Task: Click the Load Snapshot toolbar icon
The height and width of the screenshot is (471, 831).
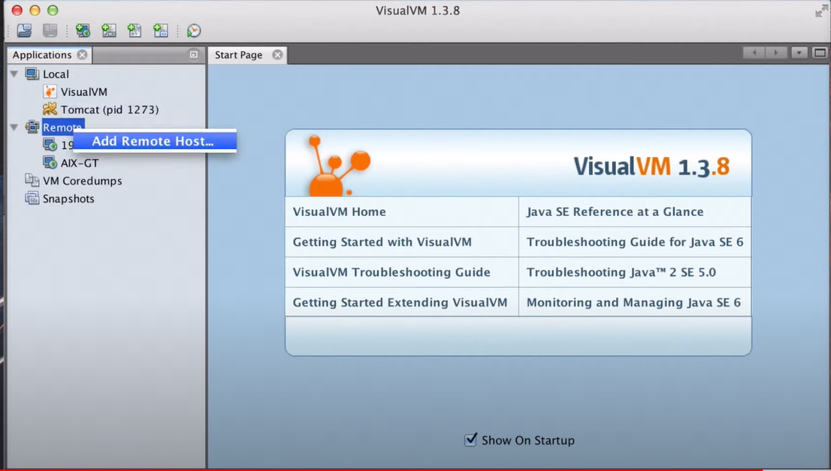Action: (24, 31)
